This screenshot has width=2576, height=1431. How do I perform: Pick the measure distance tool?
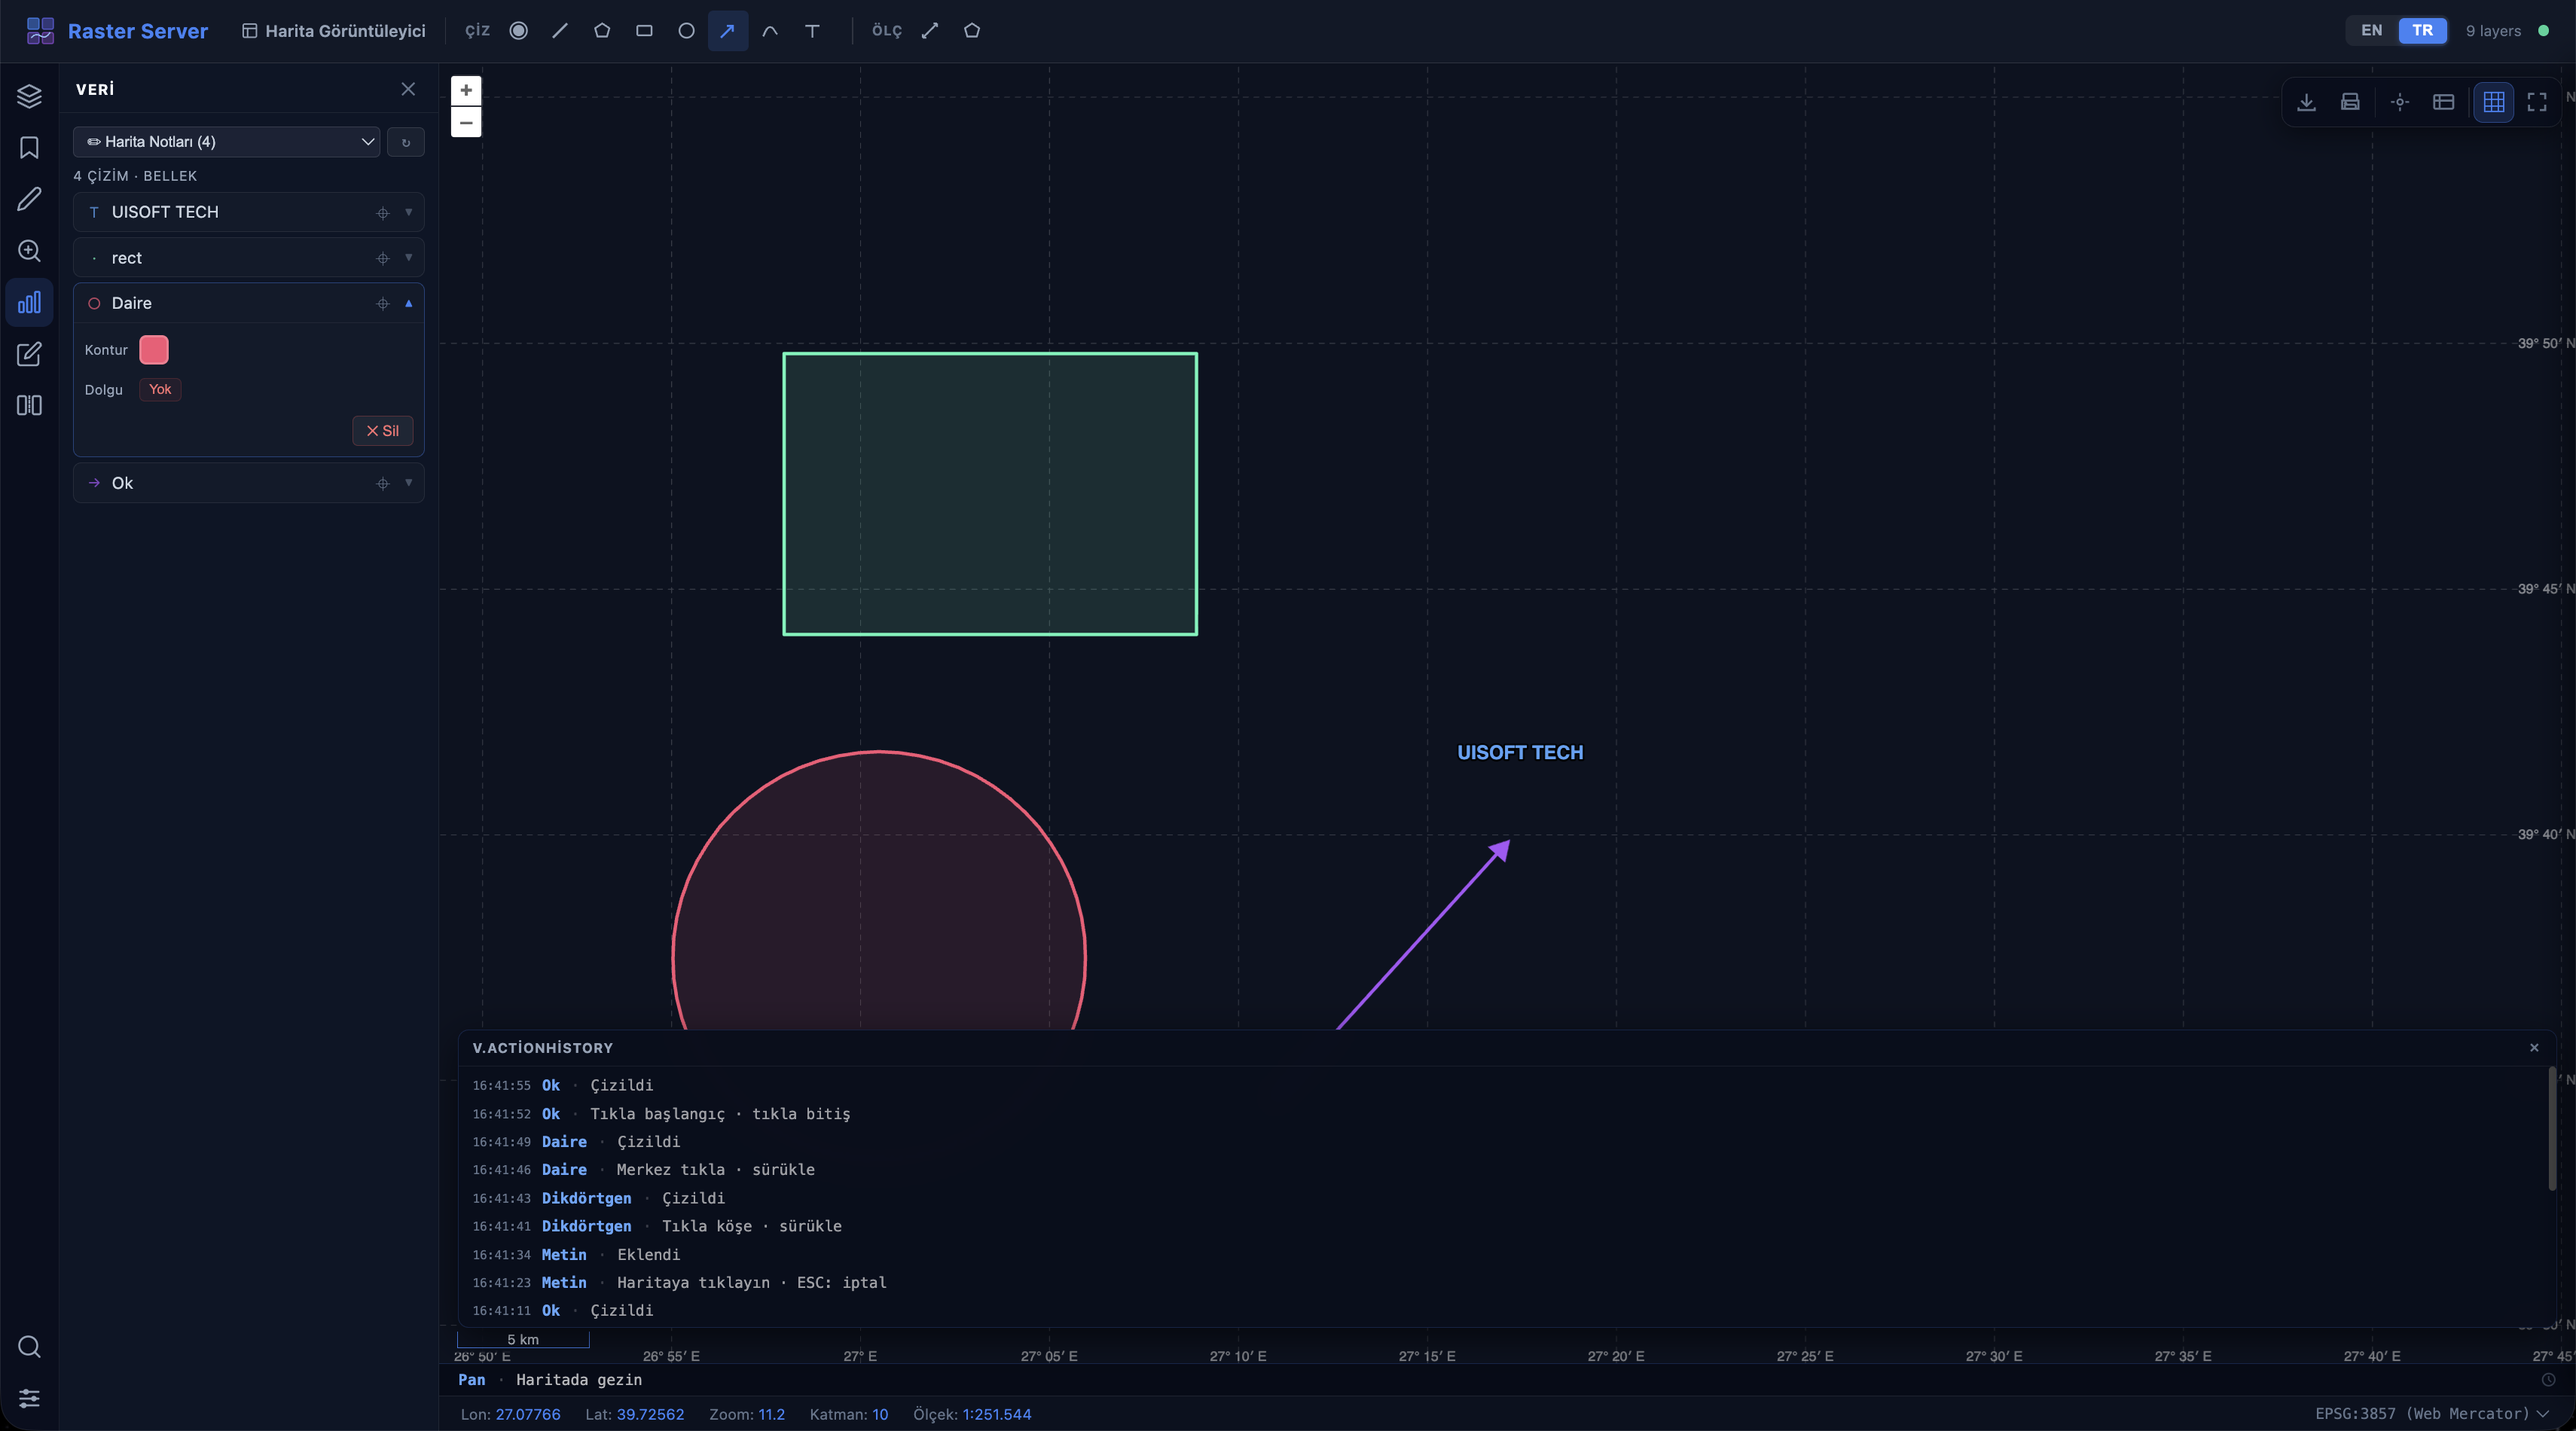(930, 30)
